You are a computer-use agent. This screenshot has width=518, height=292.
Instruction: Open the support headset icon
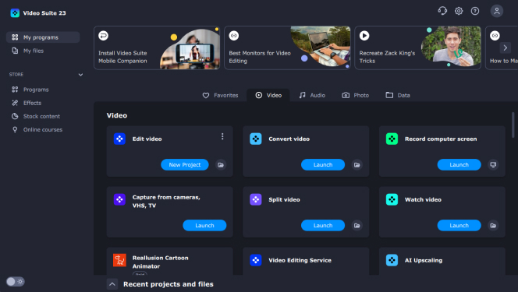[442, 11]
